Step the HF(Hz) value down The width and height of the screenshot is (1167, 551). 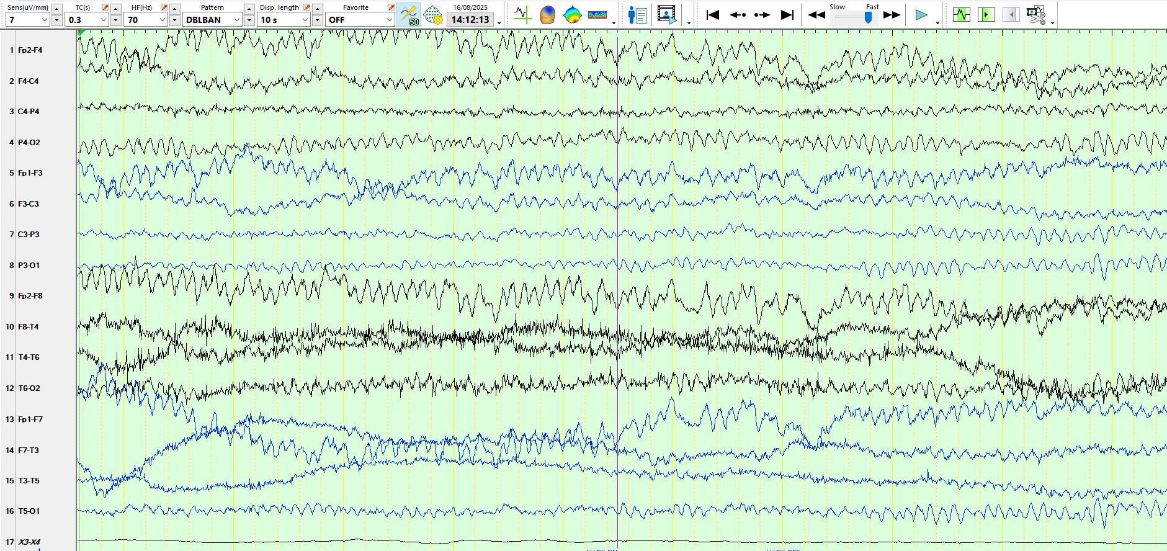[174, 20]
